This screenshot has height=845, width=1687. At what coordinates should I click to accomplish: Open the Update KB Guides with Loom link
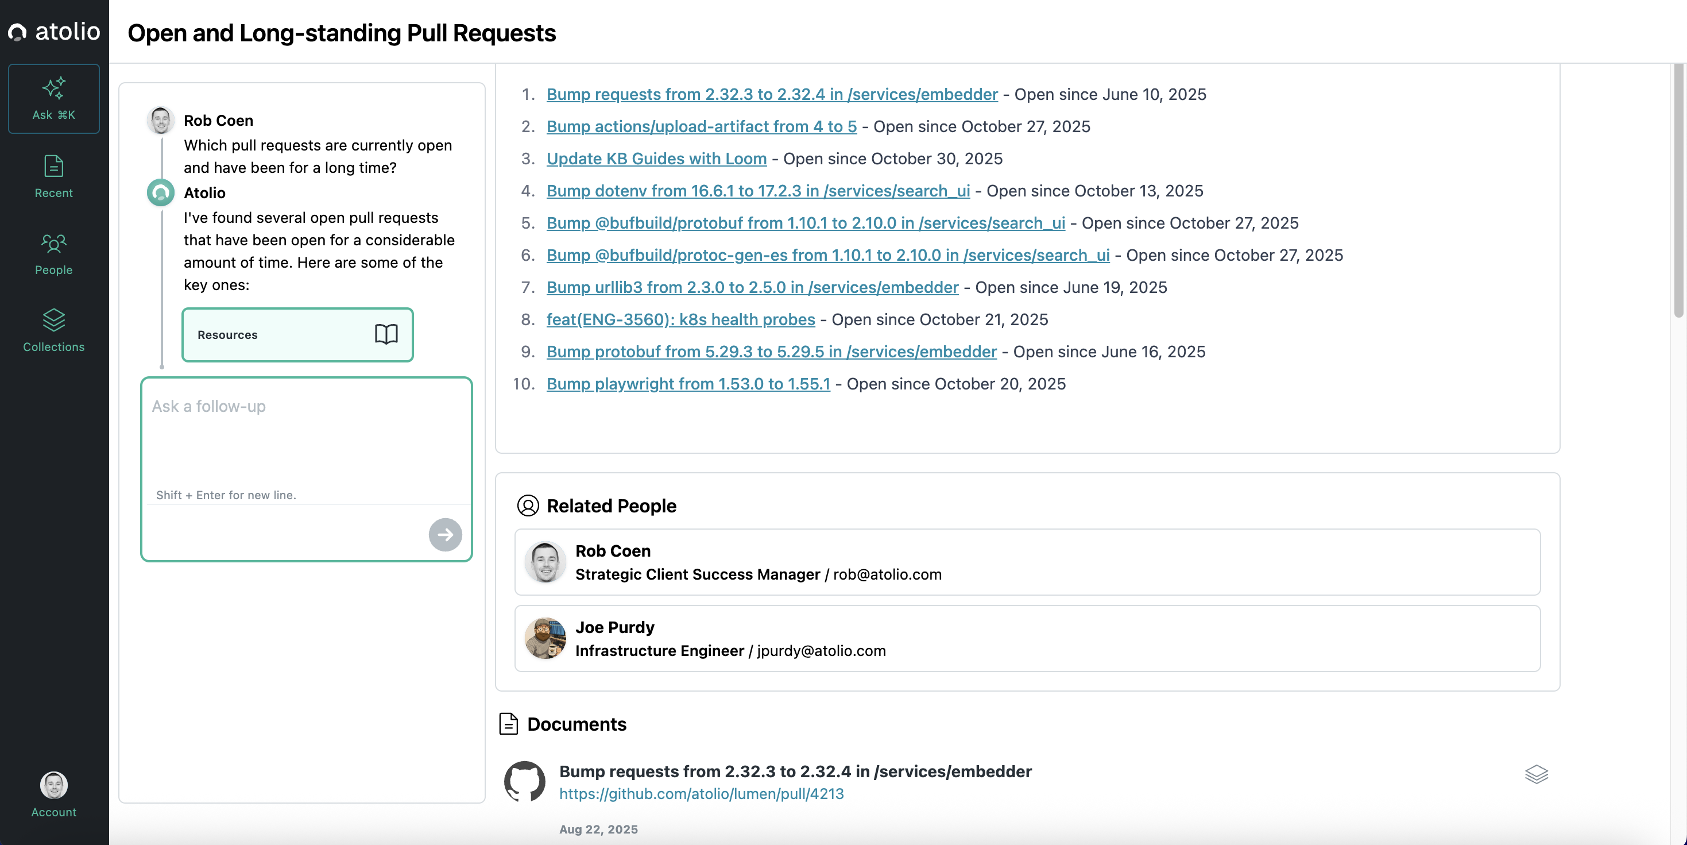tap(656, 159)
